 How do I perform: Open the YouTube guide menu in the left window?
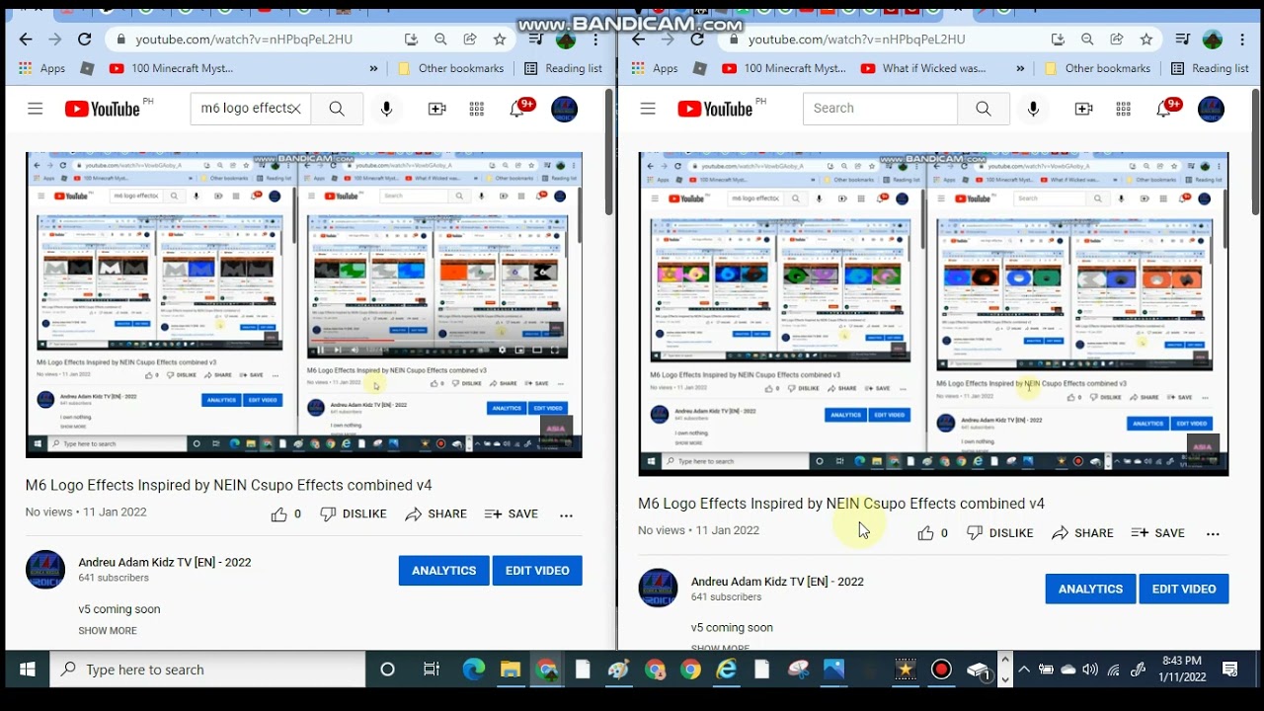pyautogui.click(x=36, y=109)
